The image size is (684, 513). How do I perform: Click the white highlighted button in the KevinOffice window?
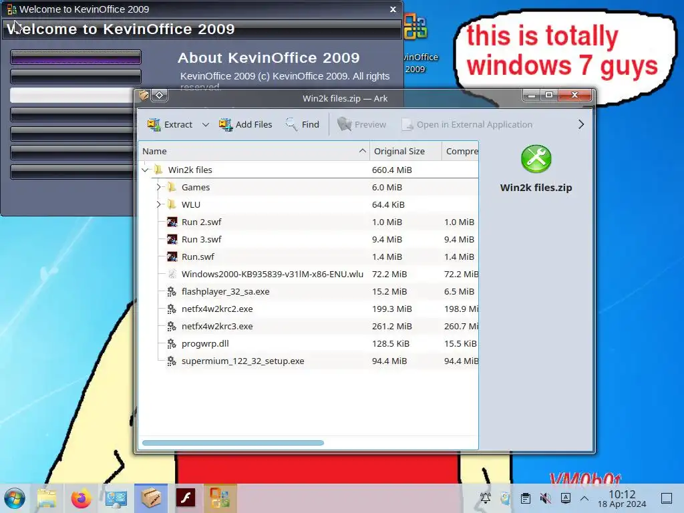coord(72,95)
